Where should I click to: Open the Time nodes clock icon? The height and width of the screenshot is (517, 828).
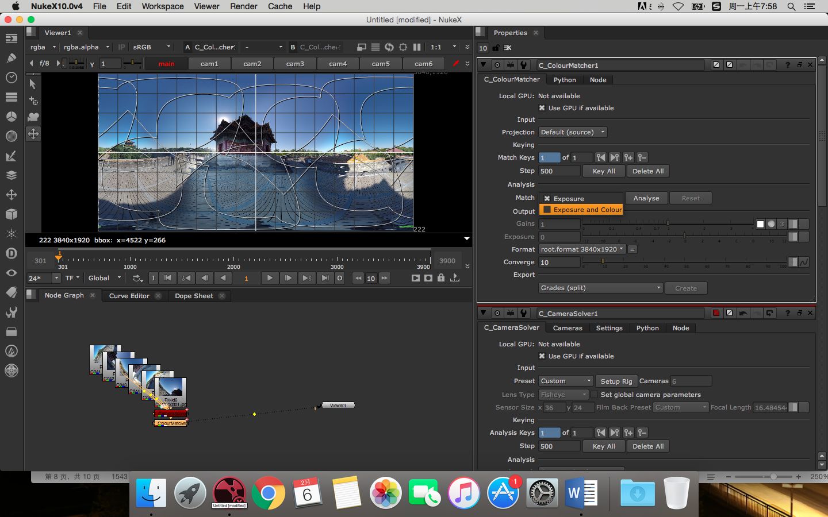(11, 78)
